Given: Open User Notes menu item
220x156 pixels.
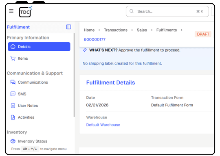Looking at the screenshot, I should [x=39, y=106].
